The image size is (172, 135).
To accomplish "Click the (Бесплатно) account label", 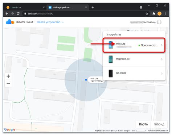I will click(149, 22).
